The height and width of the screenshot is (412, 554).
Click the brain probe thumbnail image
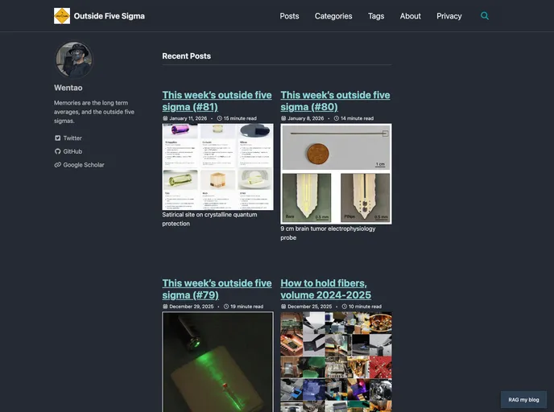tap(336, 173)
